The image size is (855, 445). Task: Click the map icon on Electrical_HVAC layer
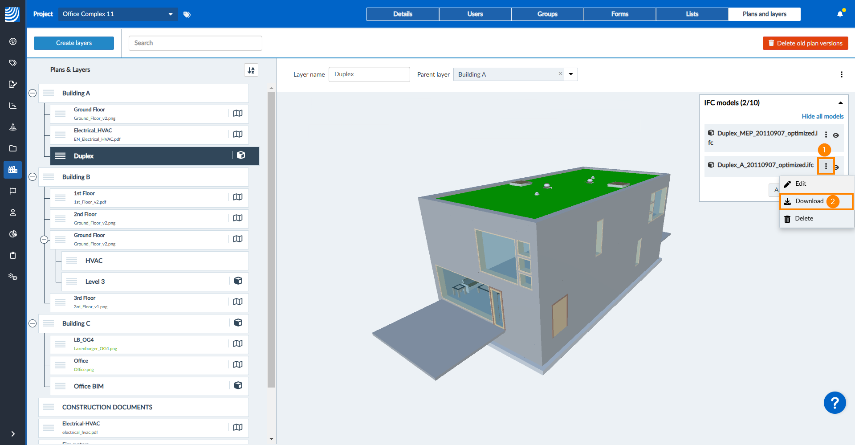(x=238, y=134)
